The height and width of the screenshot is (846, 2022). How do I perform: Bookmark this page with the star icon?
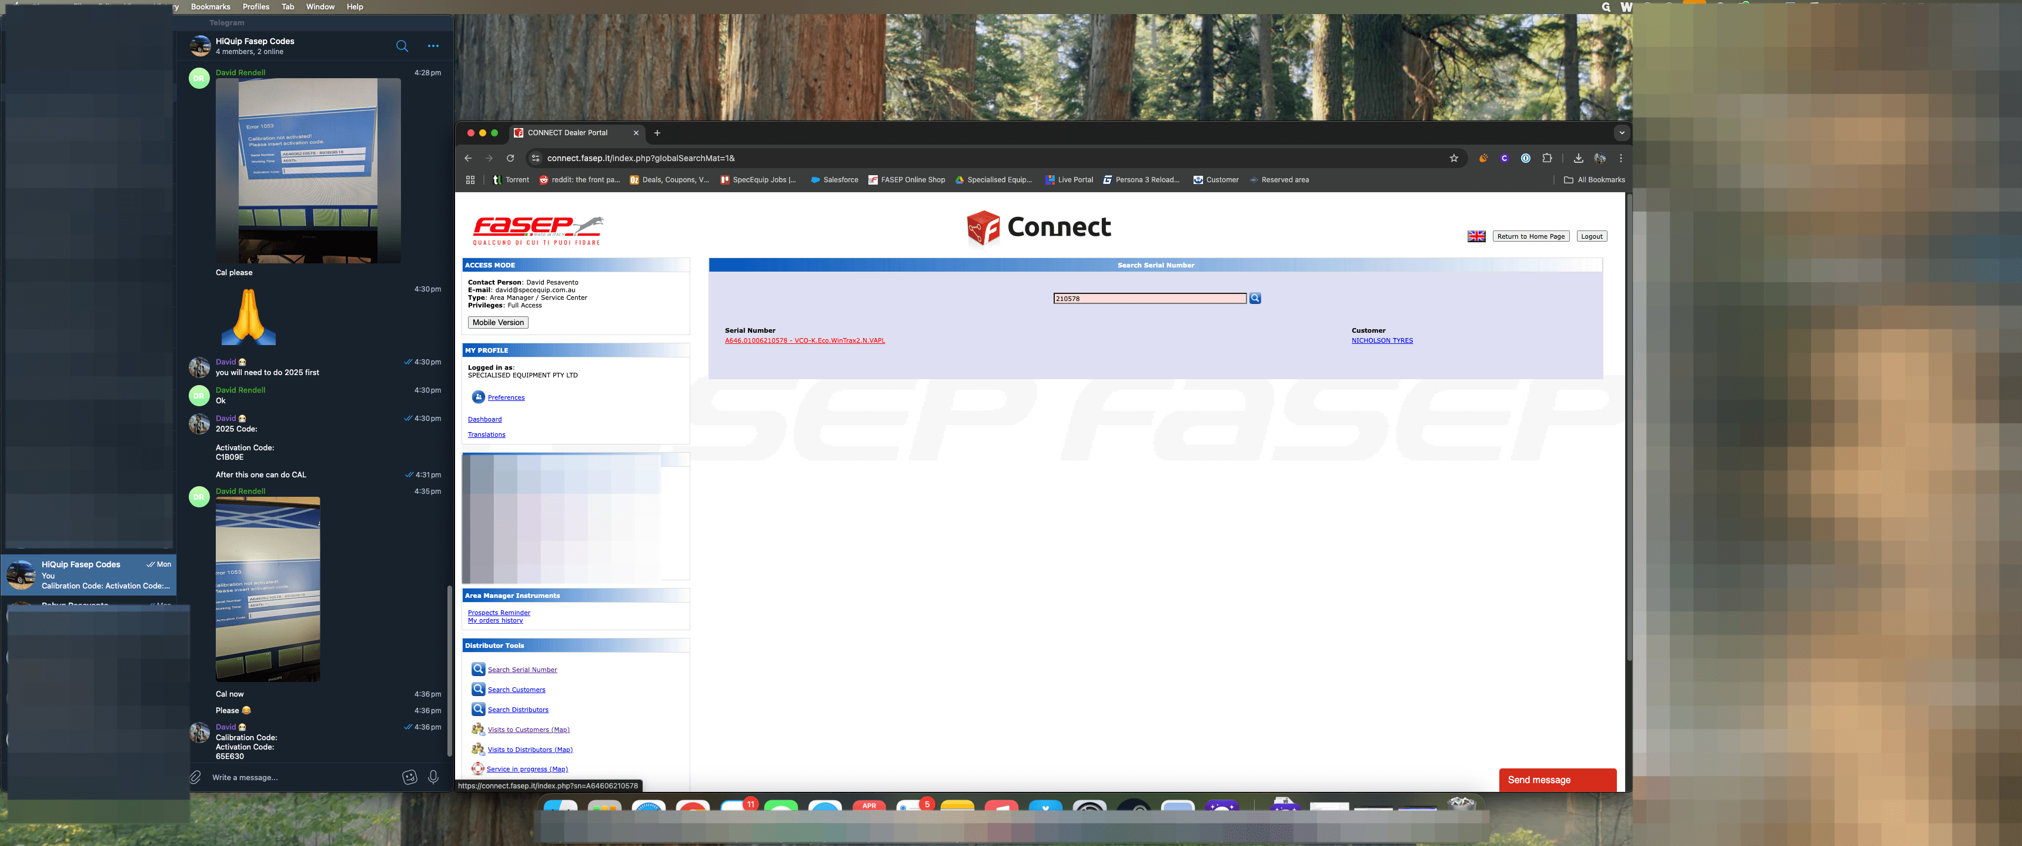pyautogui.click(x=1453, y=158)
